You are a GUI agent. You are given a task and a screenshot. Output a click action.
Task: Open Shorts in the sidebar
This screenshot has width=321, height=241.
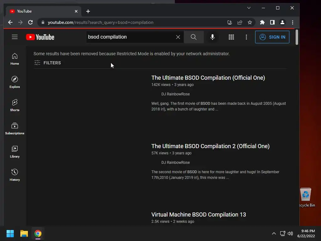(x=15, y=105)
